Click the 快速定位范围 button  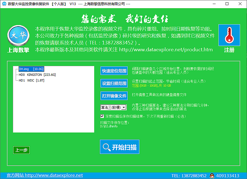pyautogui.click(x=114, y=71)
